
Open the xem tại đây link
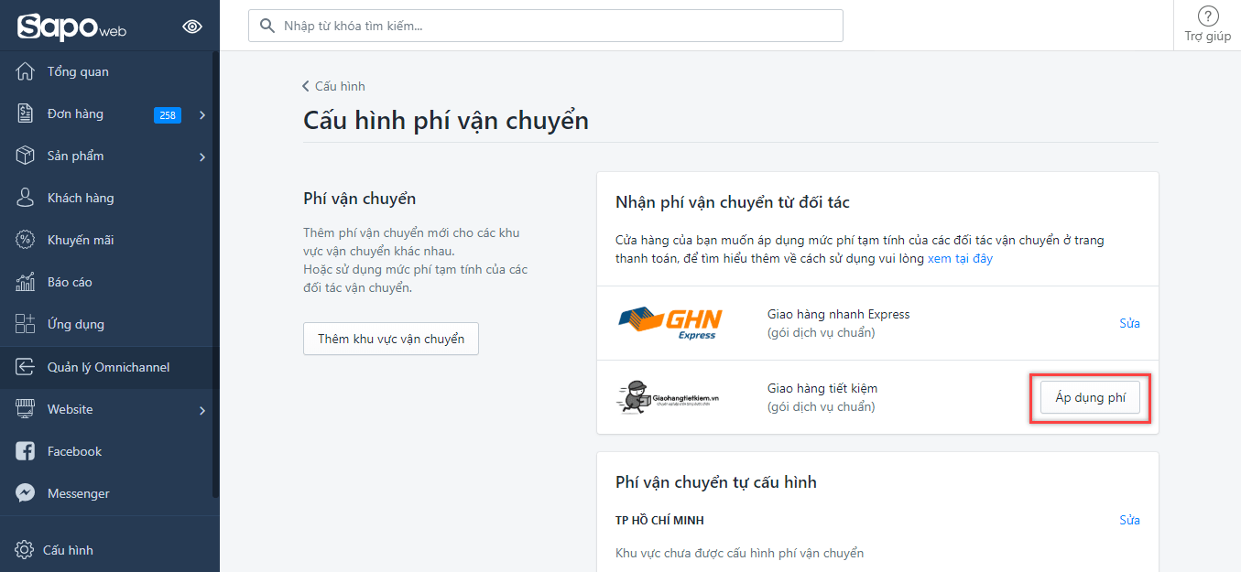(960, 258)
